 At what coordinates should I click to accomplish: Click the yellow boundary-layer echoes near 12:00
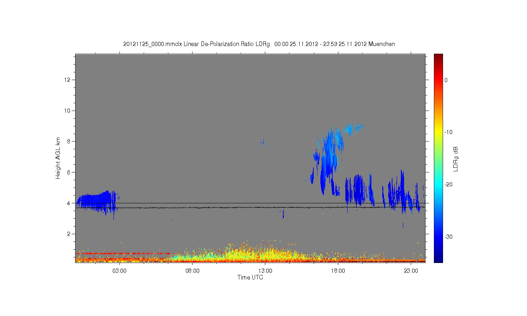246,254
